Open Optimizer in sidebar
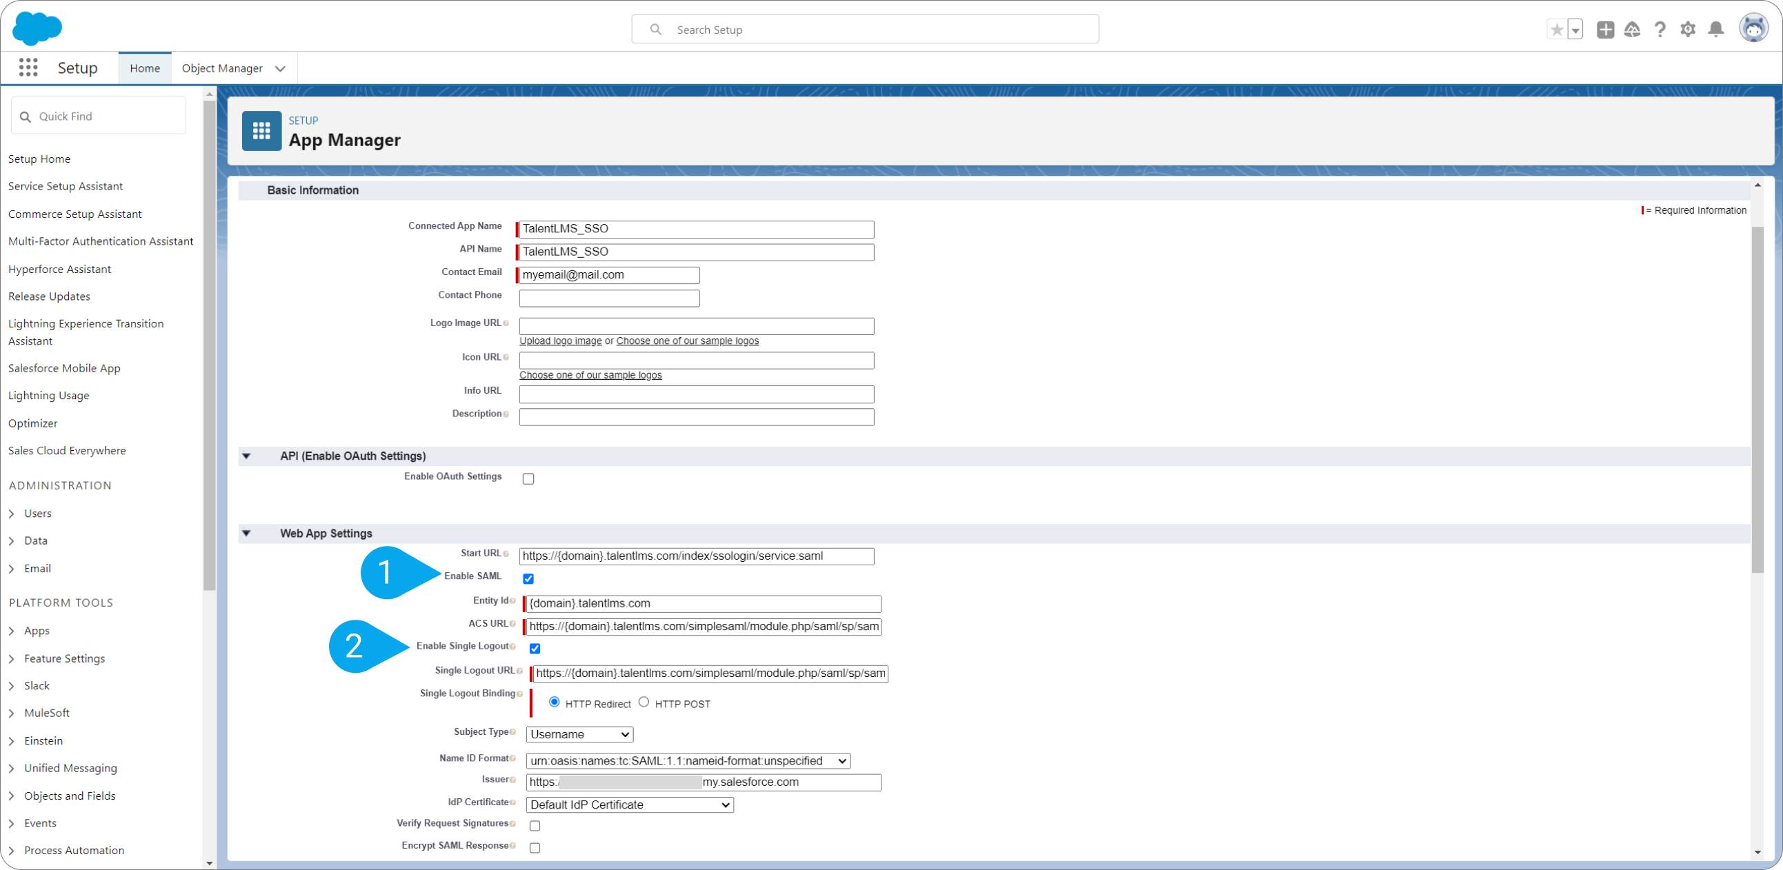 pos(33,423)
